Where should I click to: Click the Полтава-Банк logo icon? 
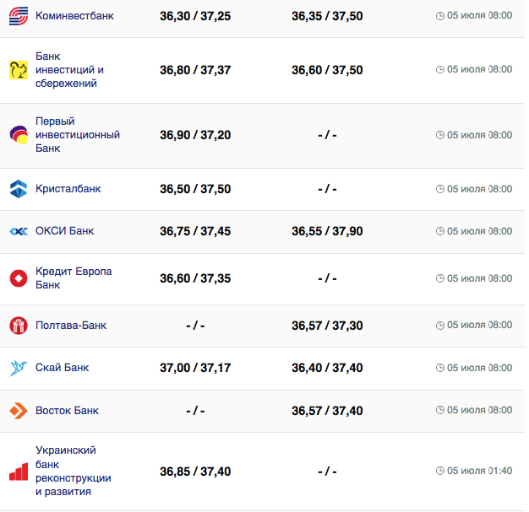click(x=19, y=326)
